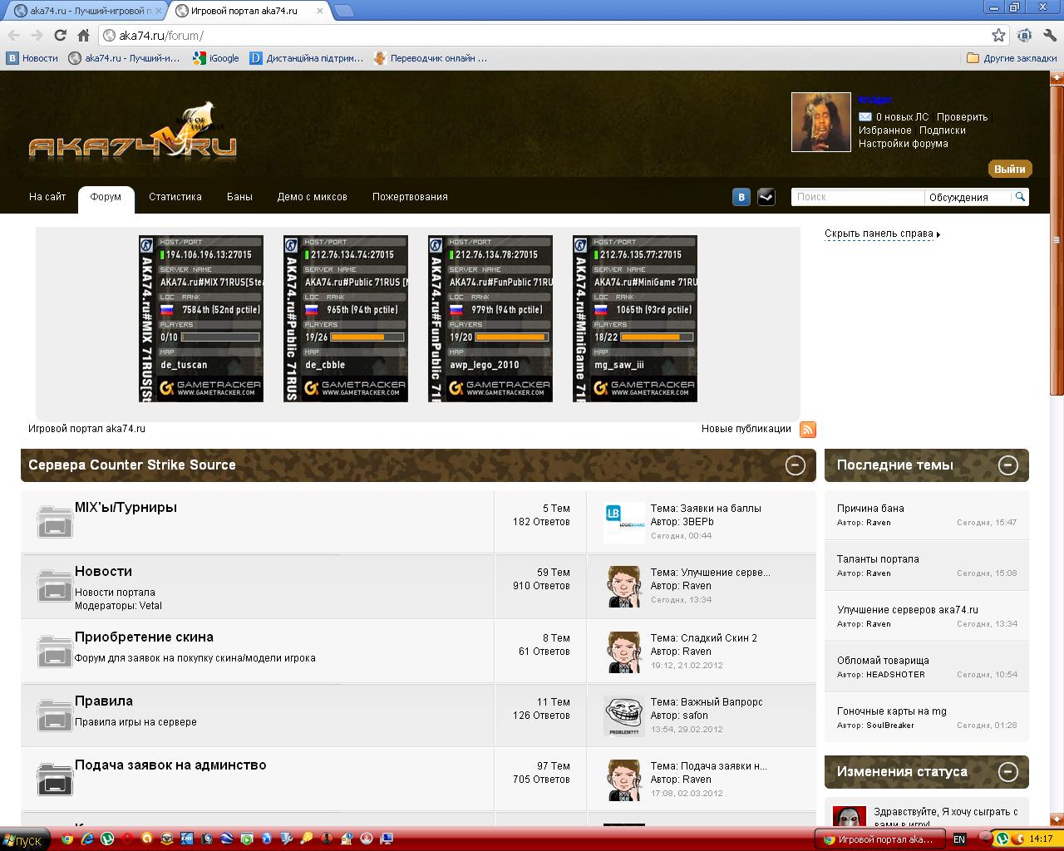Screen dimensions: 1064x851
Task: Open the MIX'ы/Турниры folder icon
Action: pyautogui.click(x=55, y=521)
